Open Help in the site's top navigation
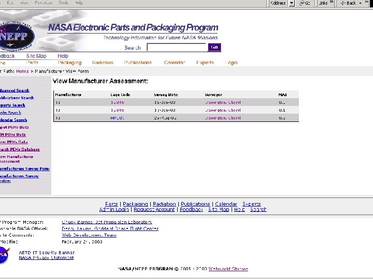The height and width of the screenshot is (279, 373). (x=63, y=56)
